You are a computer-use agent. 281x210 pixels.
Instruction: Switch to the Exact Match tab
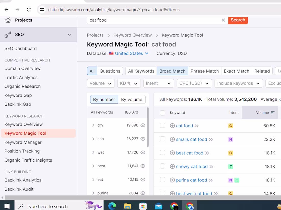(236, 71)
